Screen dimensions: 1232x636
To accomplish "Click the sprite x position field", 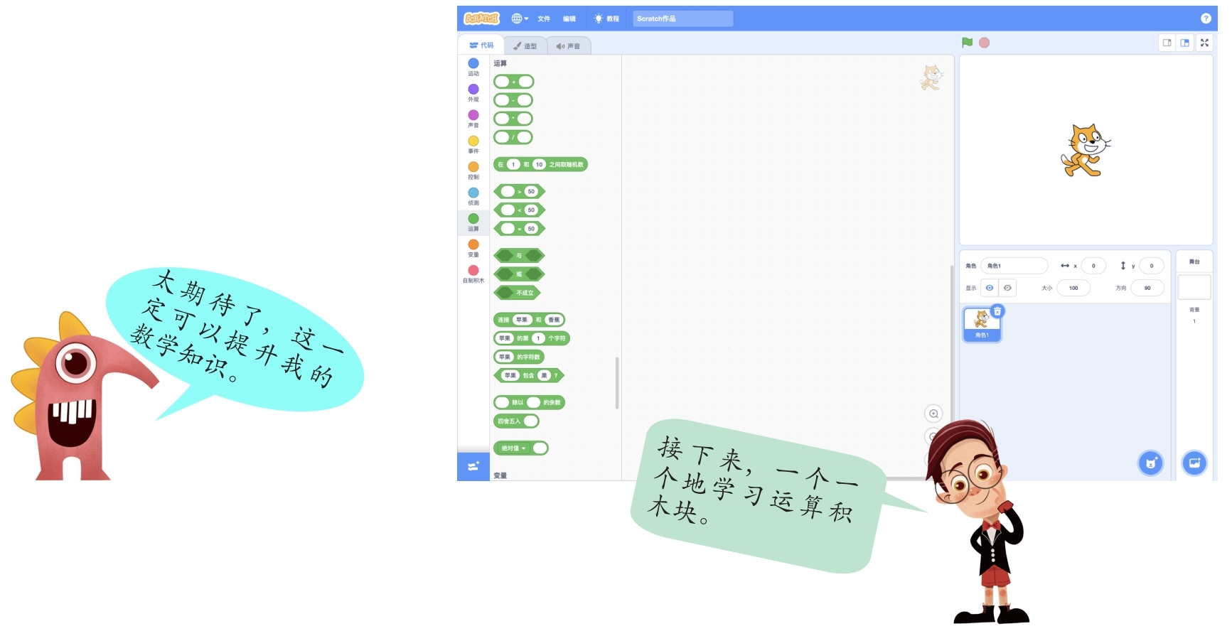I will (1093, 266).
